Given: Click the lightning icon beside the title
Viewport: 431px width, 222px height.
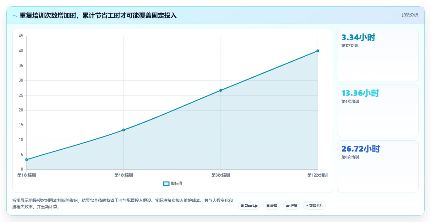Looking at the screenshot, I should click(x=15, y=16).
